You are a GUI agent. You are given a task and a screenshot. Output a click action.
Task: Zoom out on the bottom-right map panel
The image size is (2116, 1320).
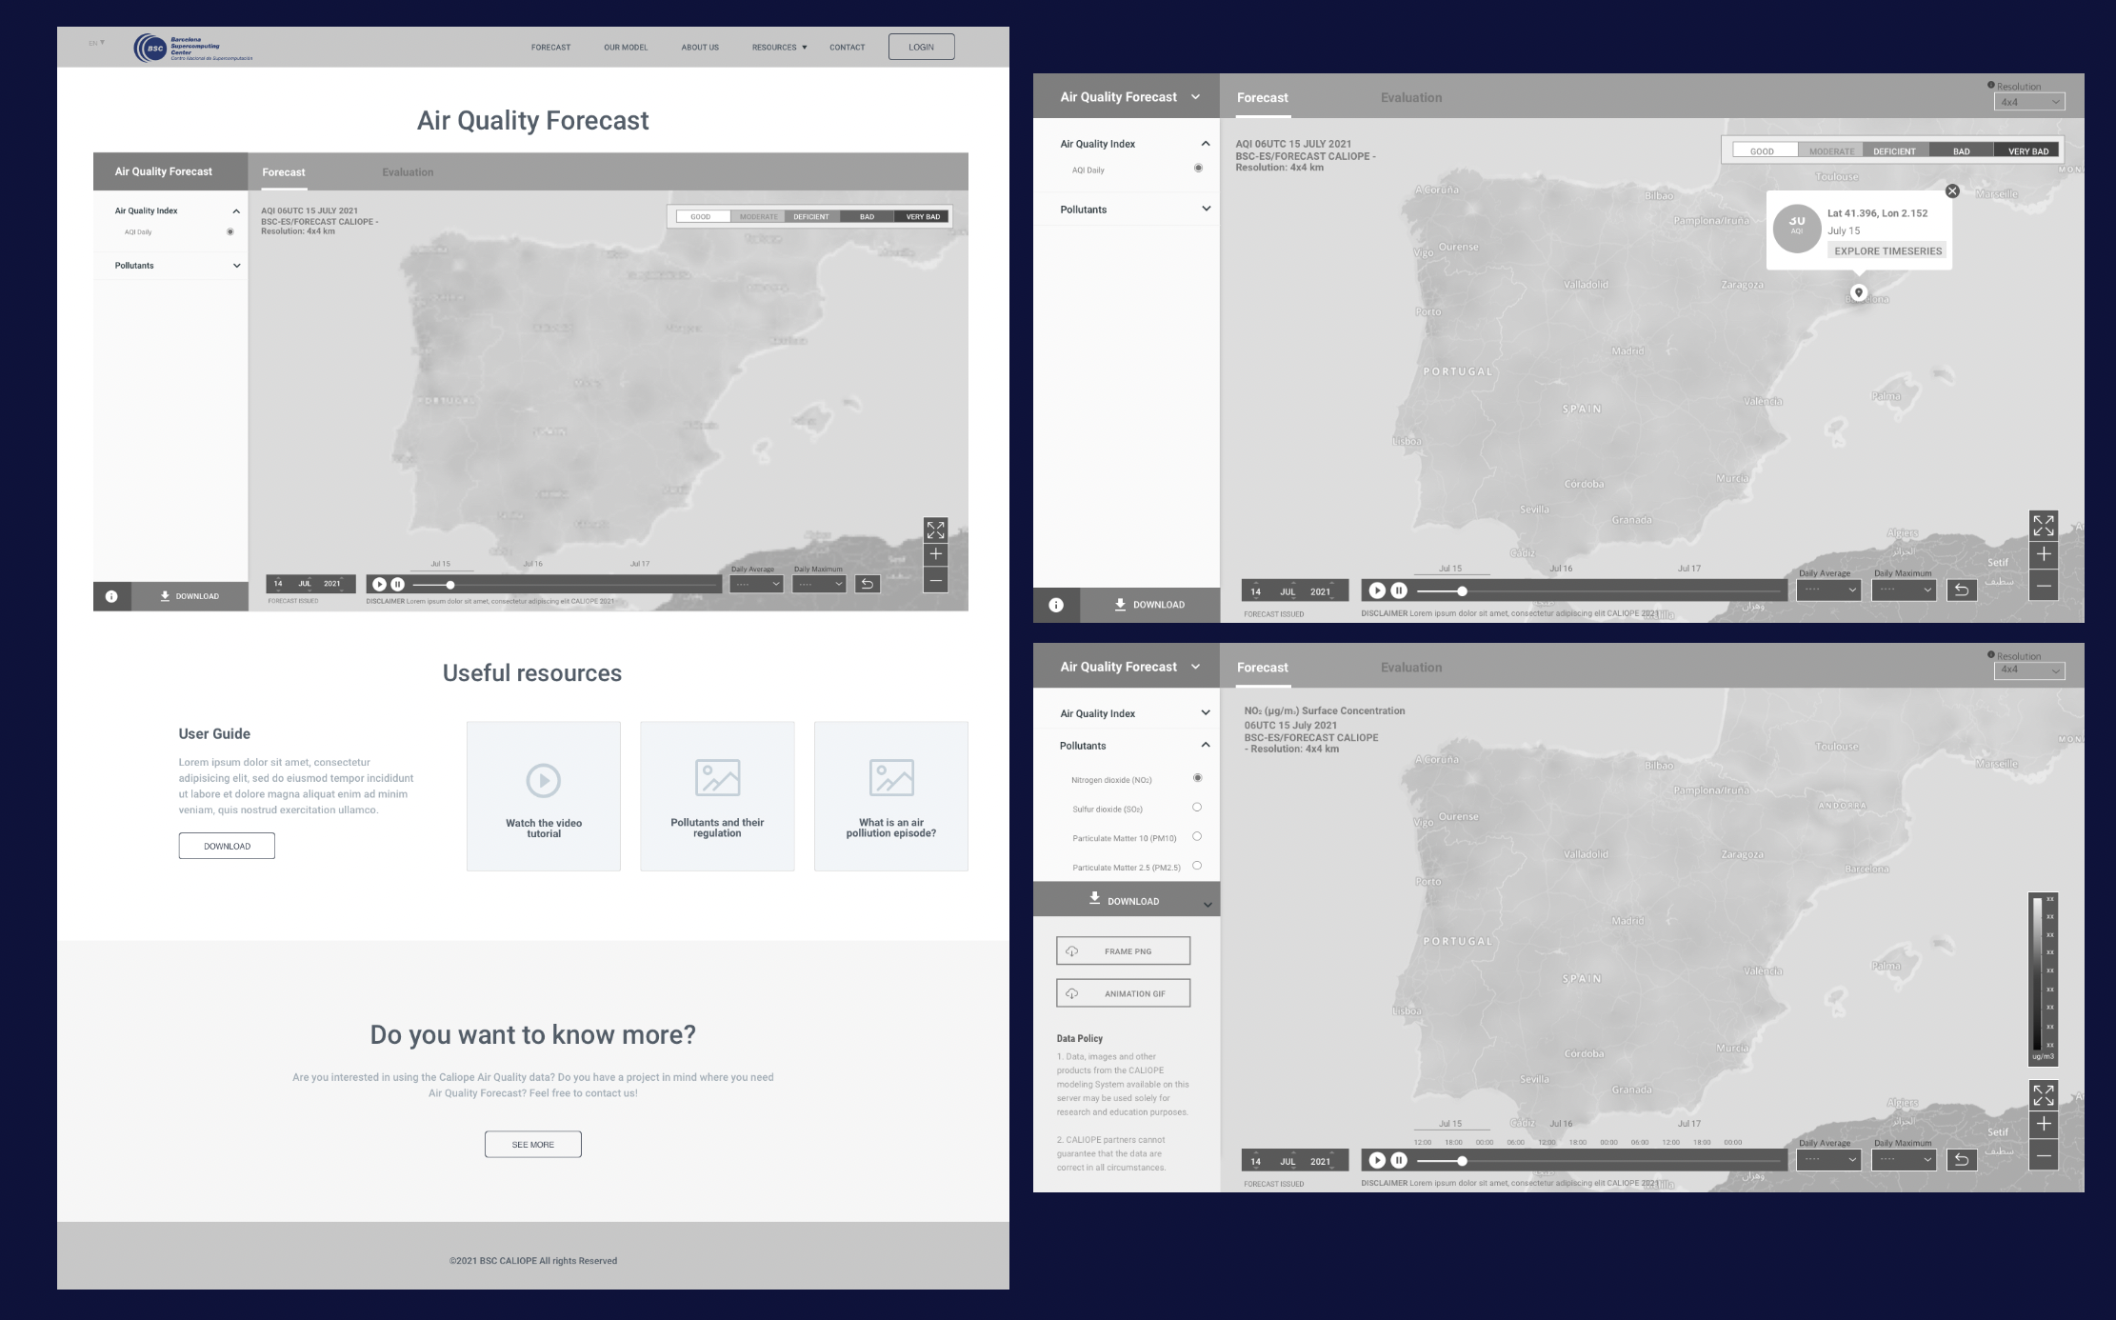click(x=2044, y=1156)
